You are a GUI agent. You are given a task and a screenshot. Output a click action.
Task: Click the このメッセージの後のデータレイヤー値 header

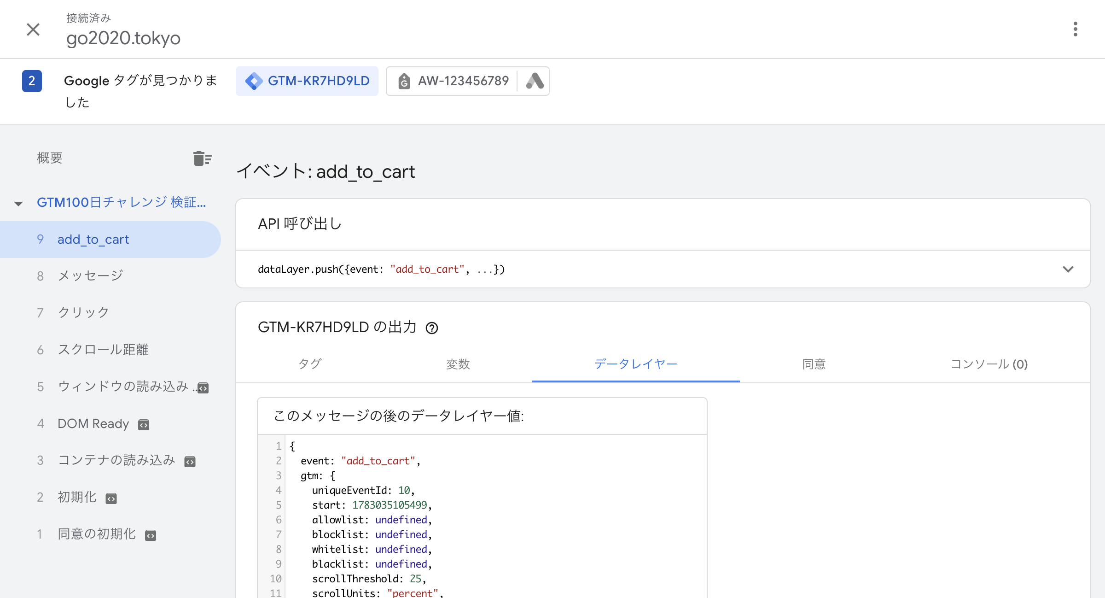click(482, 416)
